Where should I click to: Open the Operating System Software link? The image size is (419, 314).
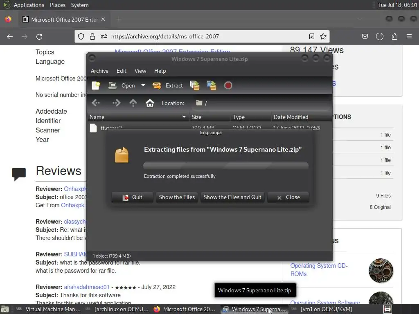click(x=325, y=302)
